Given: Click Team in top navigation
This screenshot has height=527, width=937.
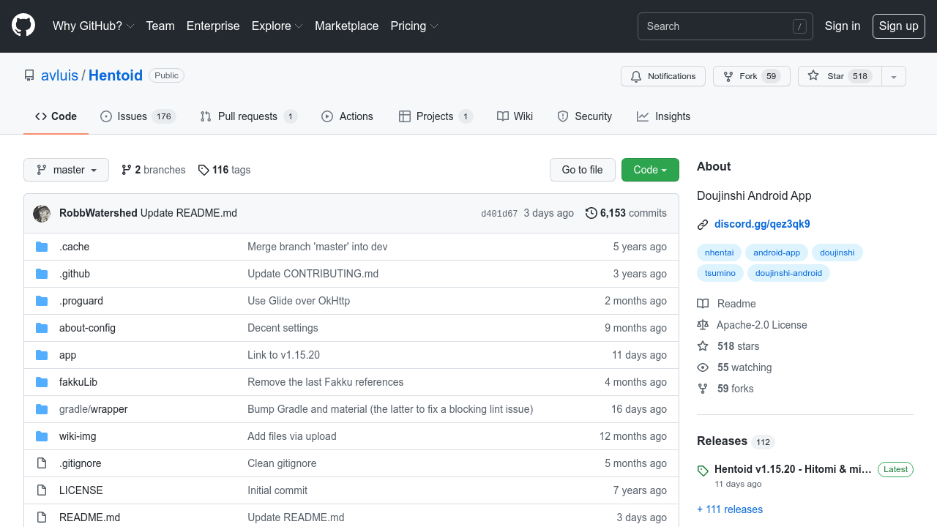Looking at the screenshot, I should (160, 26).
